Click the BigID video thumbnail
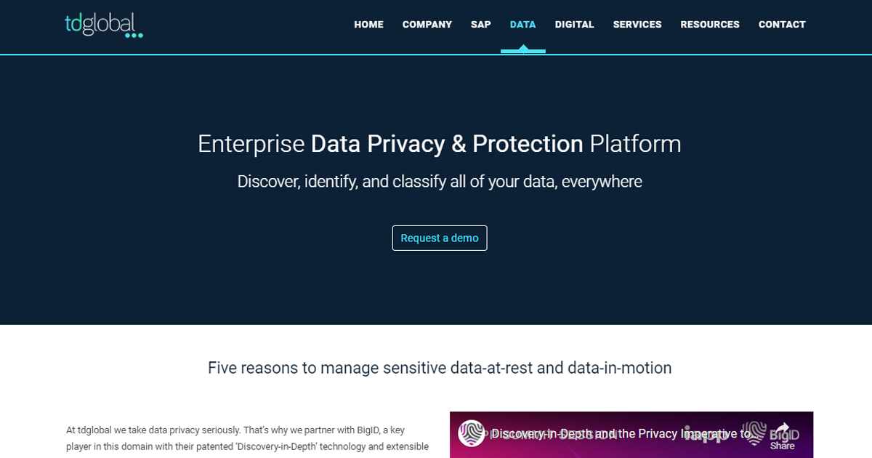Viewport: 872px width, 458px height. click(x=631, y=435)
